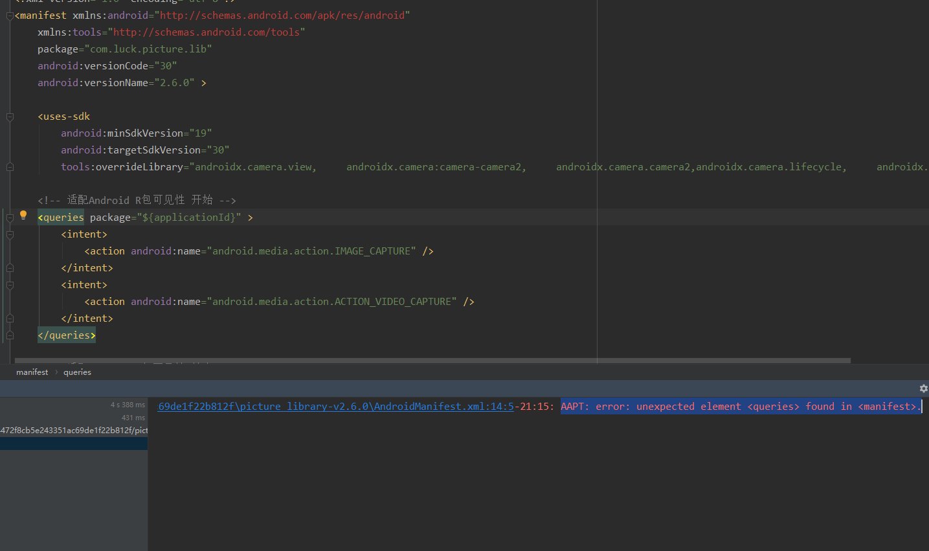Click the yellow lightbulb intention icon
929x551 pixels.
tap(23, 215)
